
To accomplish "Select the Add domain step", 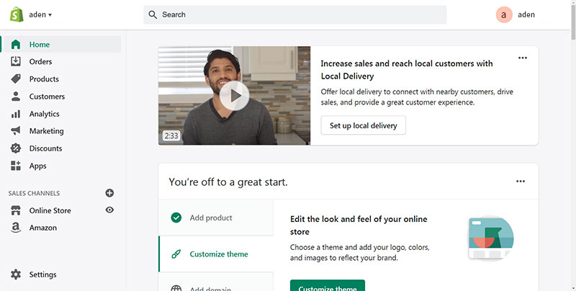I will 216,282.
